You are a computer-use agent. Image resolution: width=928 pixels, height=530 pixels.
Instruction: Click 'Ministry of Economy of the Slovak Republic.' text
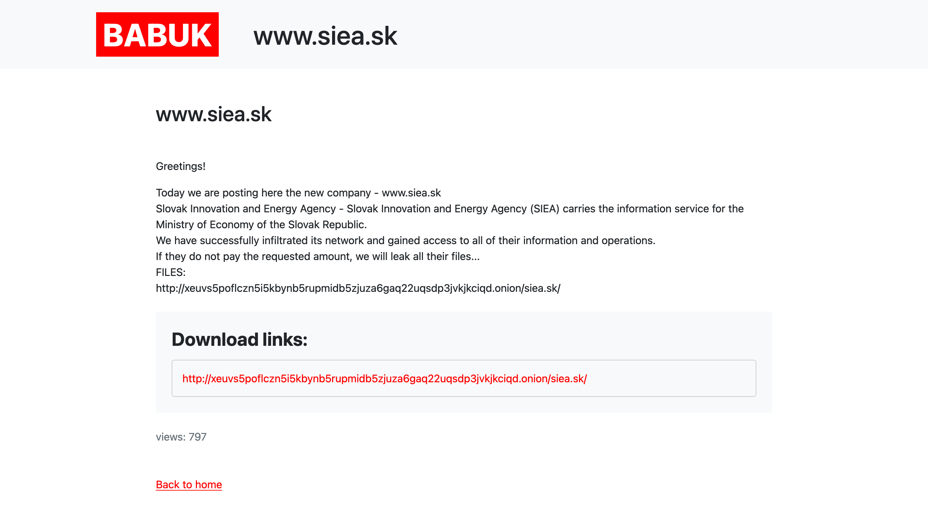(x=261, y=225)
